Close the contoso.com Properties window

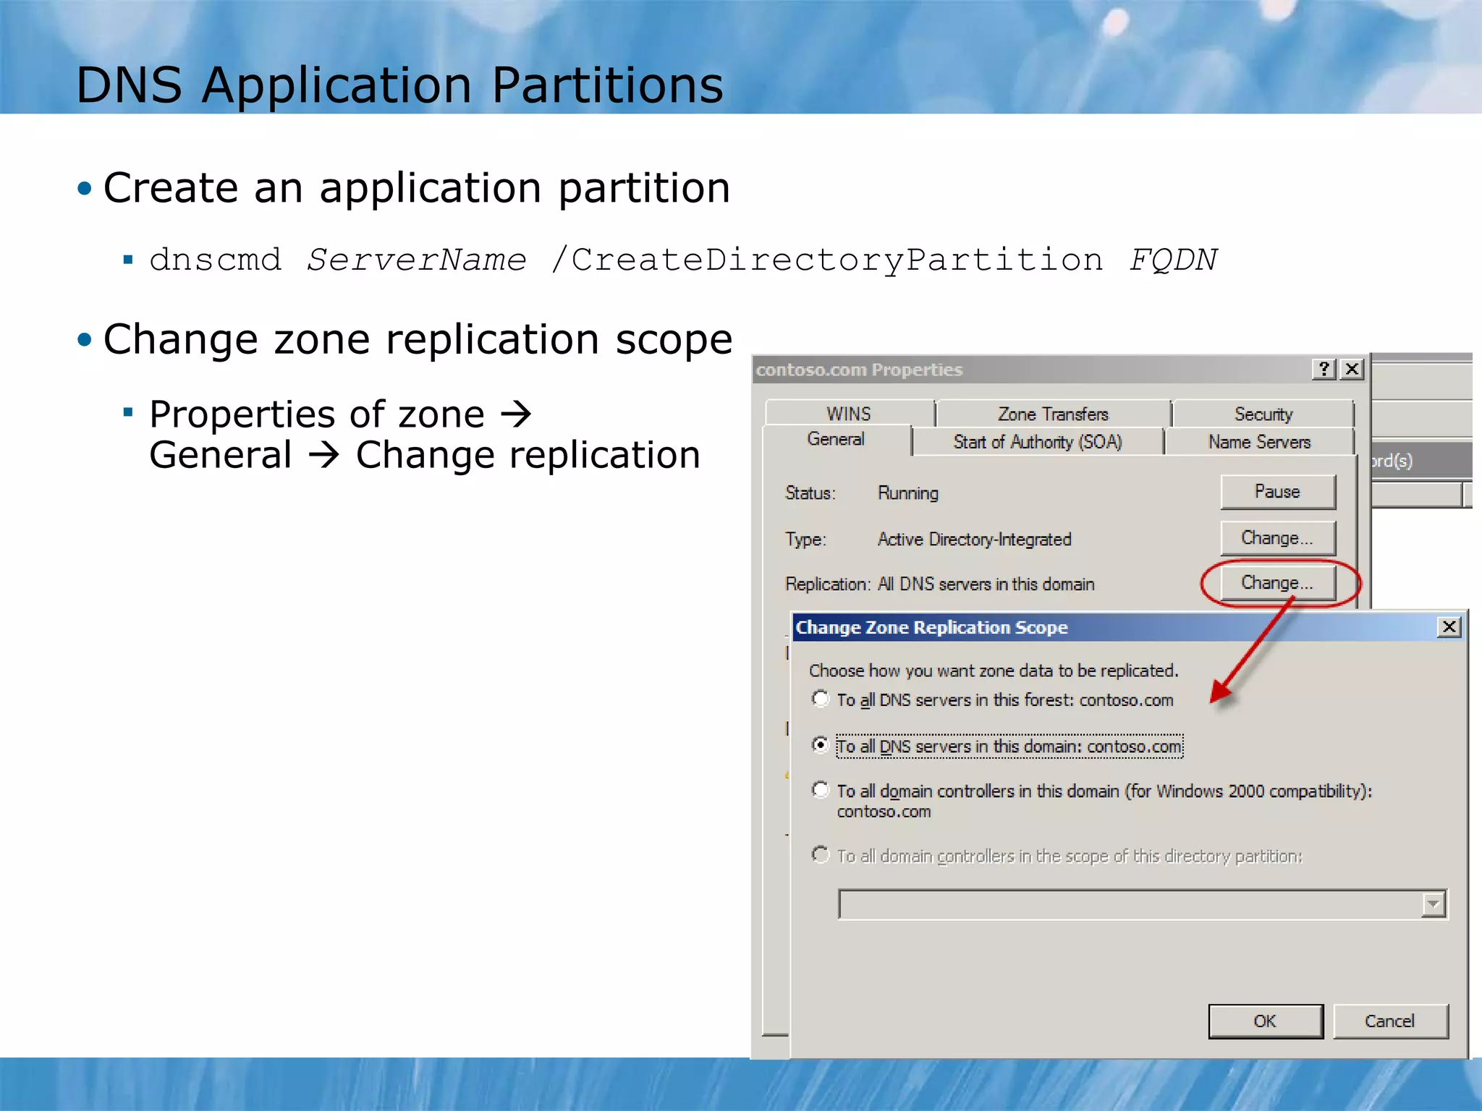(1352, 369)
